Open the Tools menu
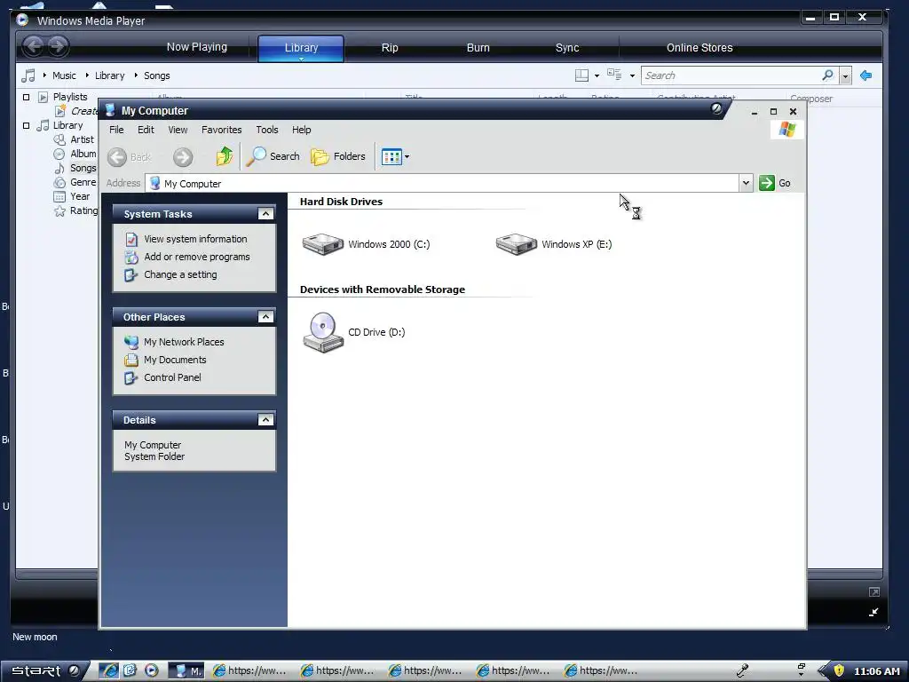 click(267, 130)
